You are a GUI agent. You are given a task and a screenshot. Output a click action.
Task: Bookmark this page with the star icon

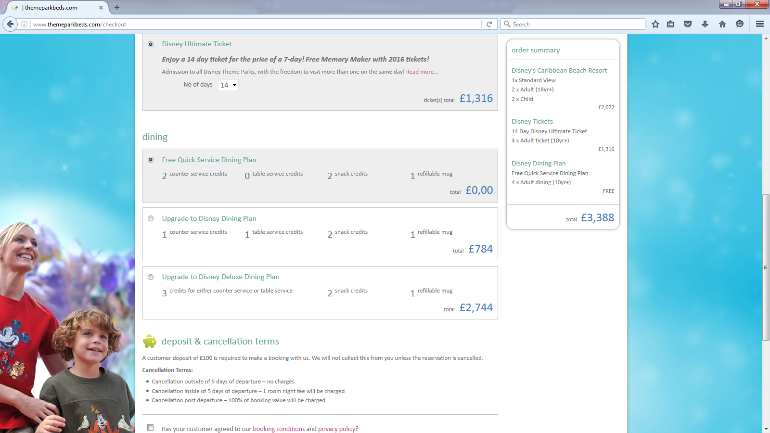[x=655, y=24]
